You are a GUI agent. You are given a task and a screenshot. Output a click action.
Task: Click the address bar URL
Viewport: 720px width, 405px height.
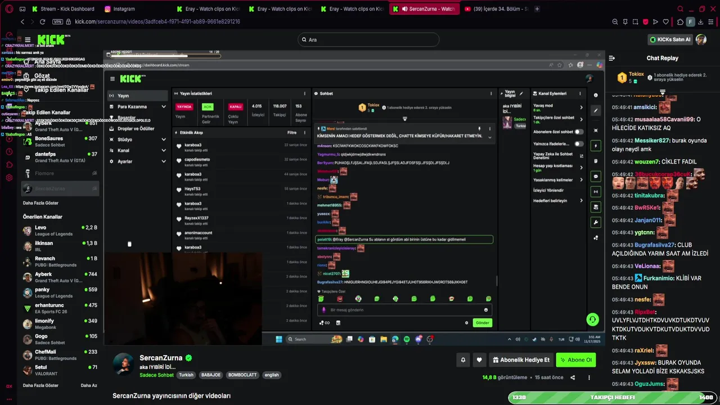(x=157, y=22)
